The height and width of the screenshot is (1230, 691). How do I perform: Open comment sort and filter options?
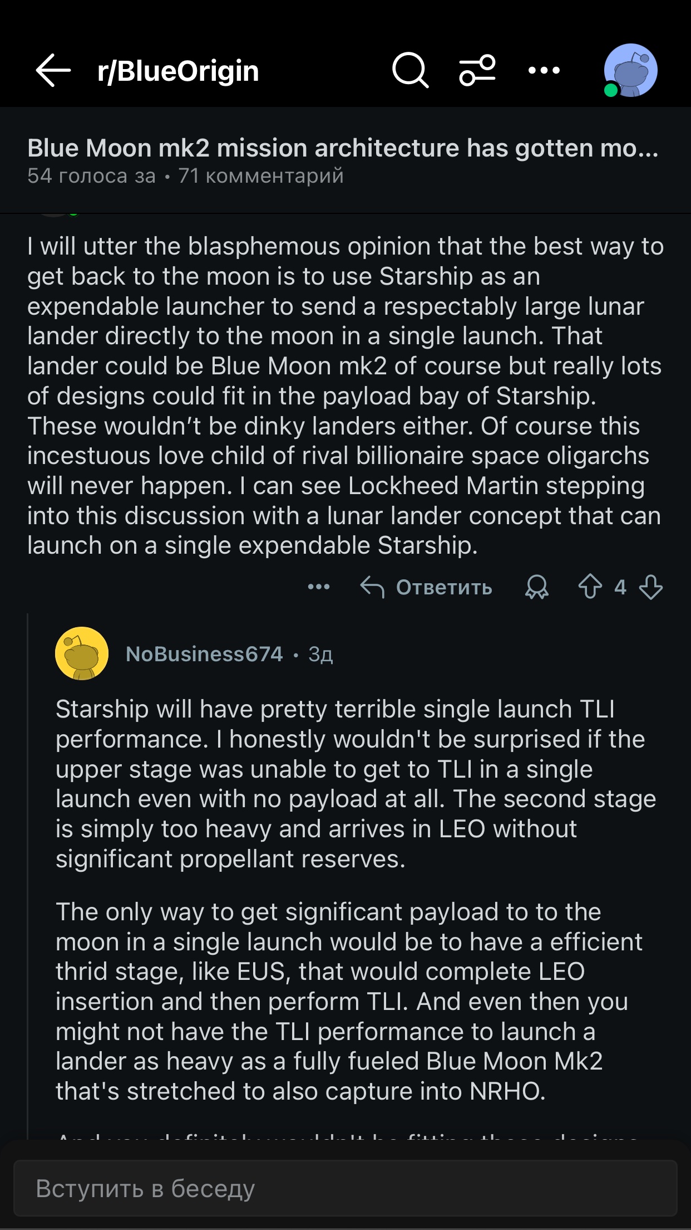coord(477,70)
